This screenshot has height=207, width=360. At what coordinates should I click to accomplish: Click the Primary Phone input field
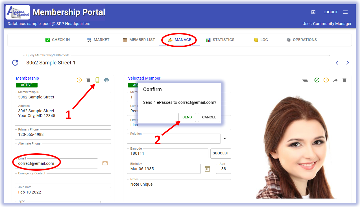[63, 134]
